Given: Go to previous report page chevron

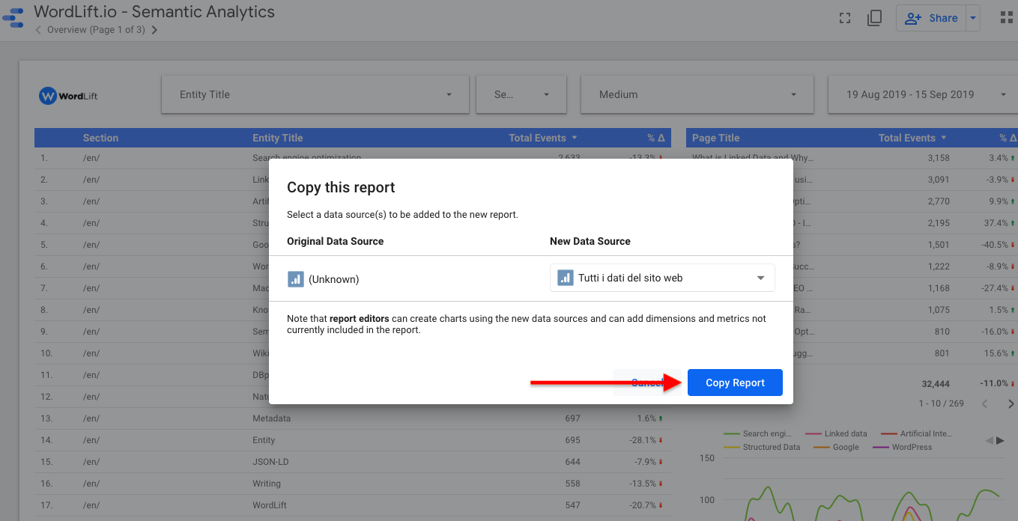Looking at the screenshot, I should point(38,30).
